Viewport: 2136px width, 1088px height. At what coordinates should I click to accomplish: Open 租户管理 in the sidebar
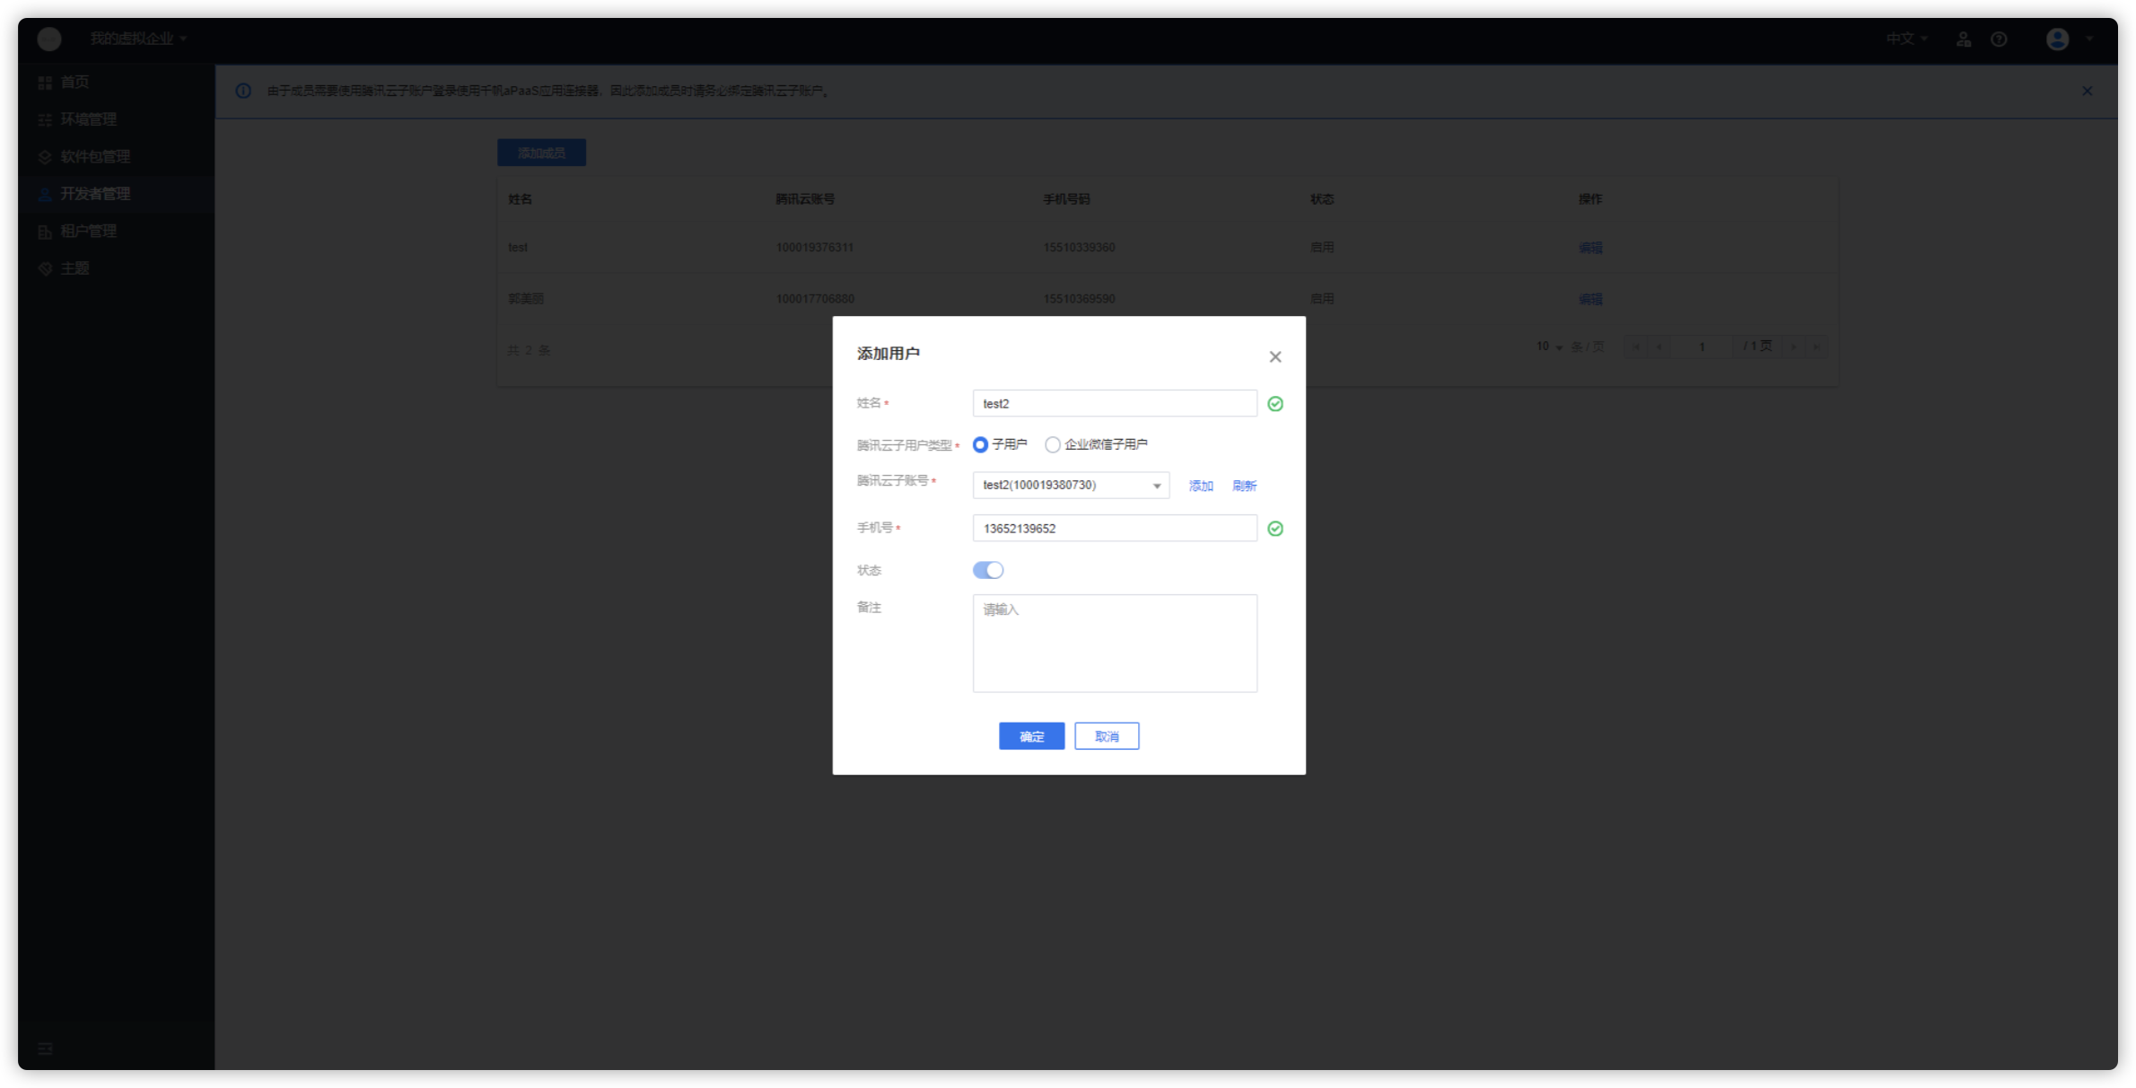tap(116, 232)
